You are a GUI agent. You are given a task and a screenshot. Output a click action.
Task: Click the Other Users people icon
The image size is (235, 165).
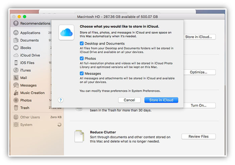[16, 117]
